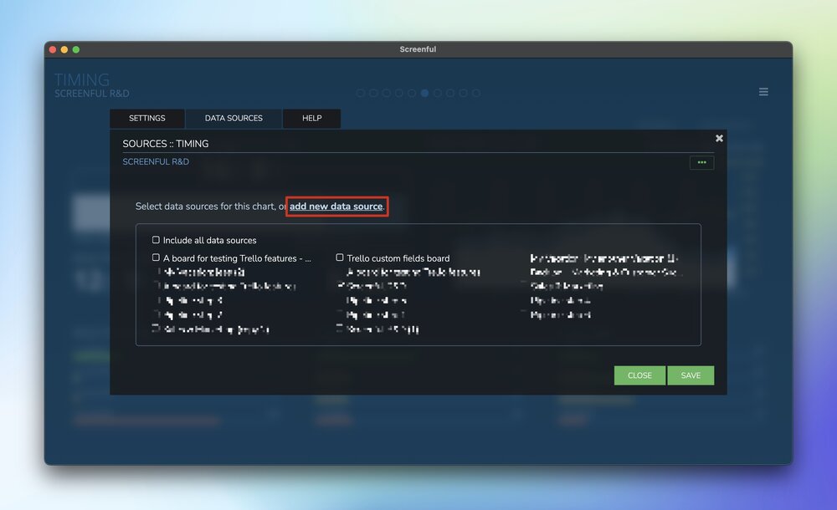The height and width of the screenshot is (510, 837).
Task: Close the sources dialog with X
Action: point(719,138)
